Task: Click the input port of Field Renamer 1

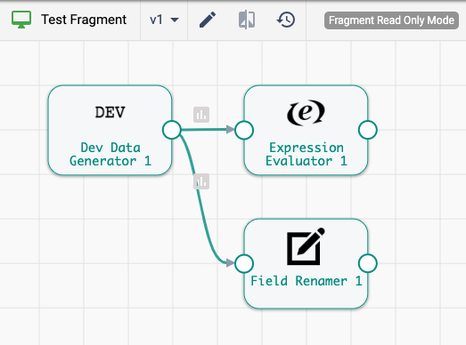Action: tap(244, 263)
